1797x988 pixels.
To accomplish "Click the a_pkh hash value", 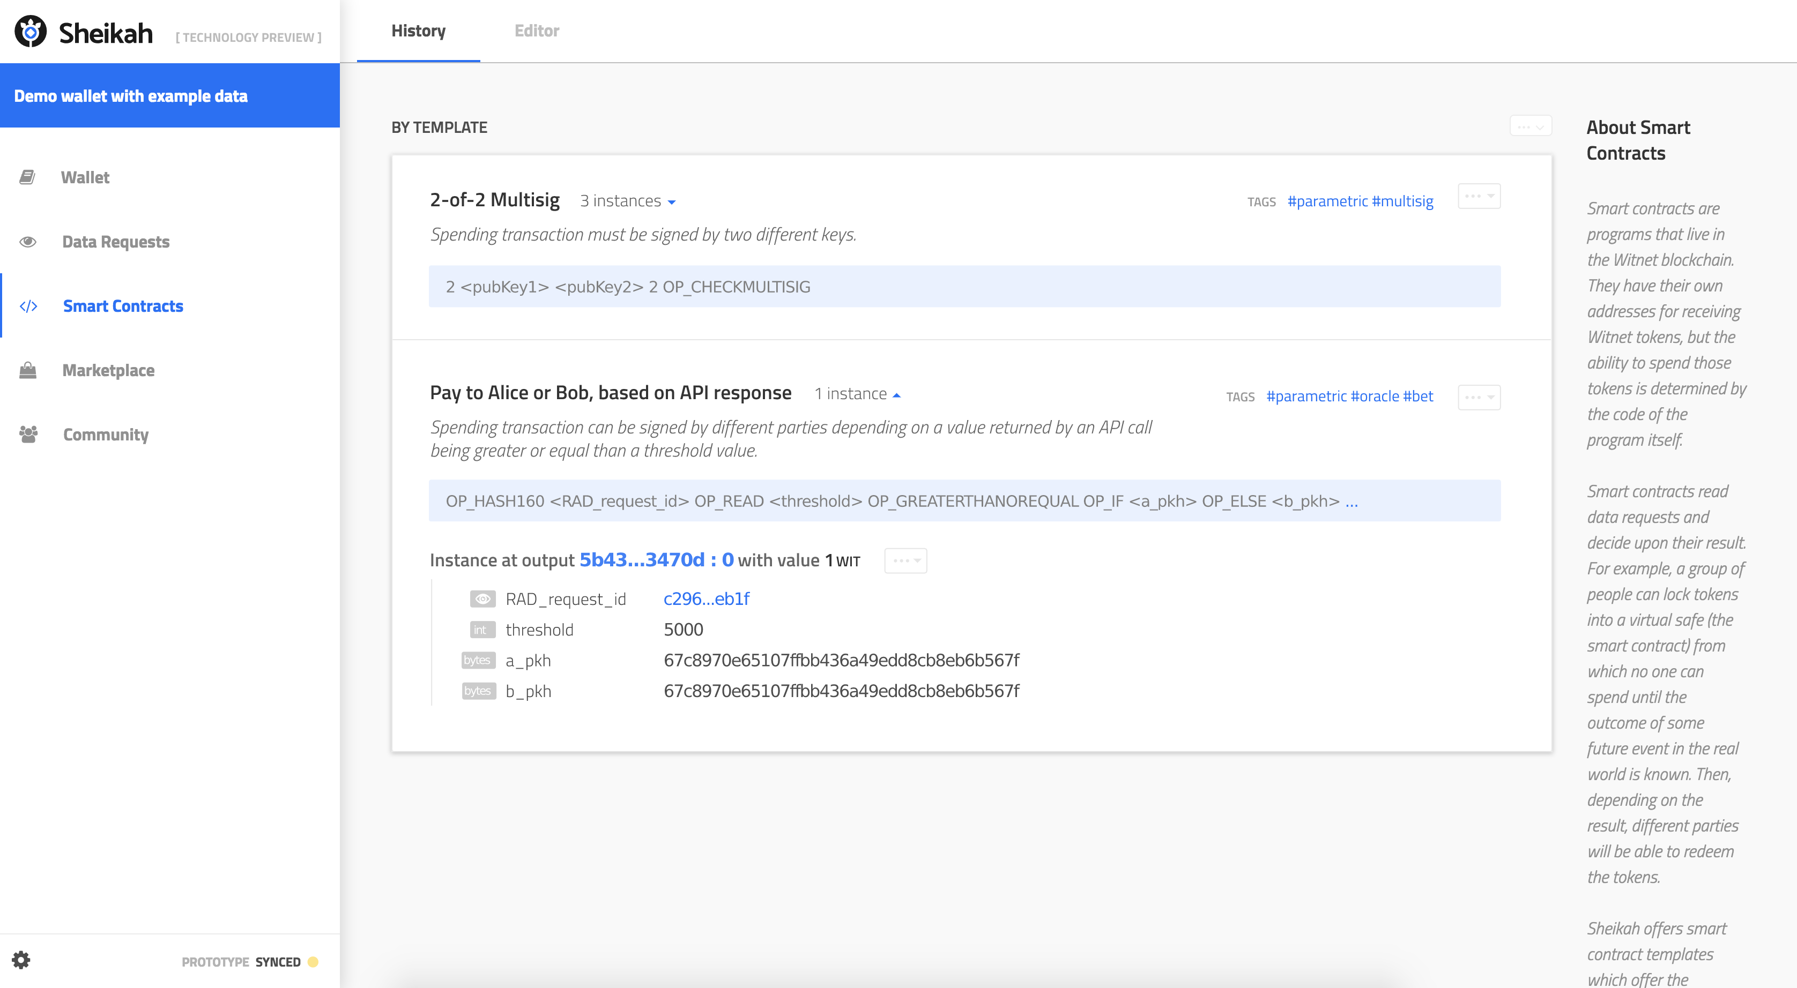I will click(841, 660).
